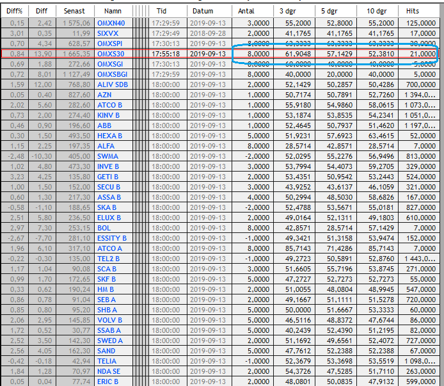Select the OMXSBGI row name
This screenshot has height=386, width=444.
[112, 74]
